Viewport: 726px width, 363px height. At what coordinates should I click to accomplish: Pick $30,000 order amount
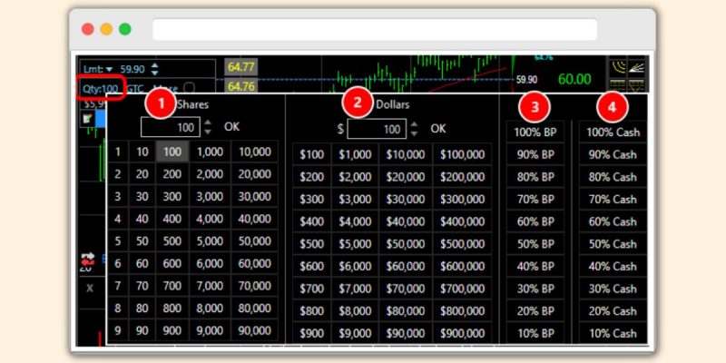pos(405,199)
